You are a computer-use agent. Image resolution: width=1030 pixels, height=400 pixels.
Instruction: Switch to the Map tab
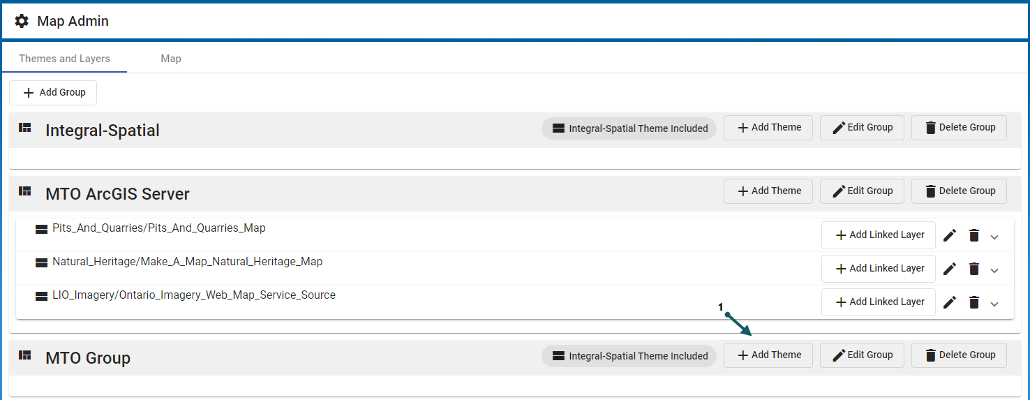point(171,59)
